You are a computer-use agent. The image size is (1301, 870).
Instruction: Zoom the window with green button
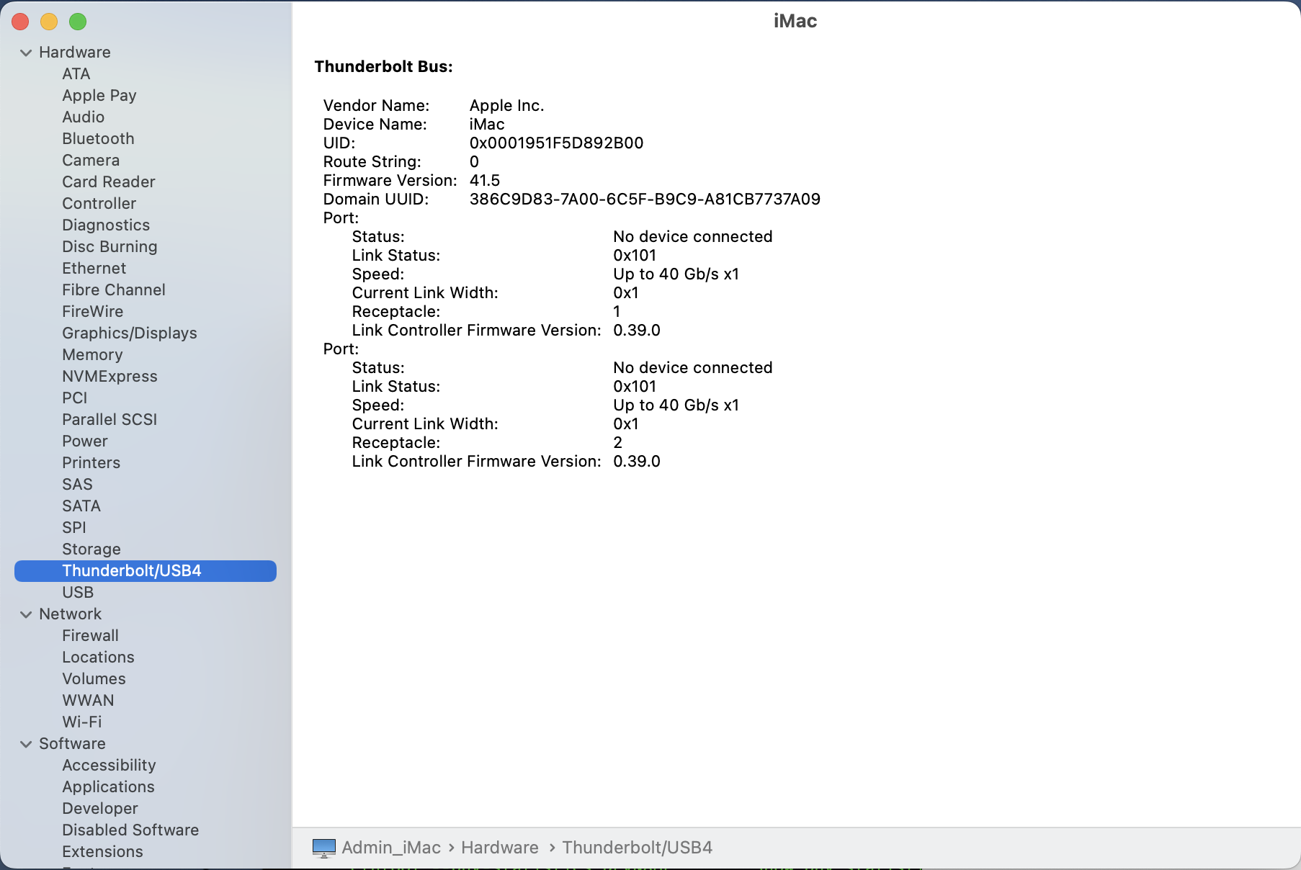(78, 22)
